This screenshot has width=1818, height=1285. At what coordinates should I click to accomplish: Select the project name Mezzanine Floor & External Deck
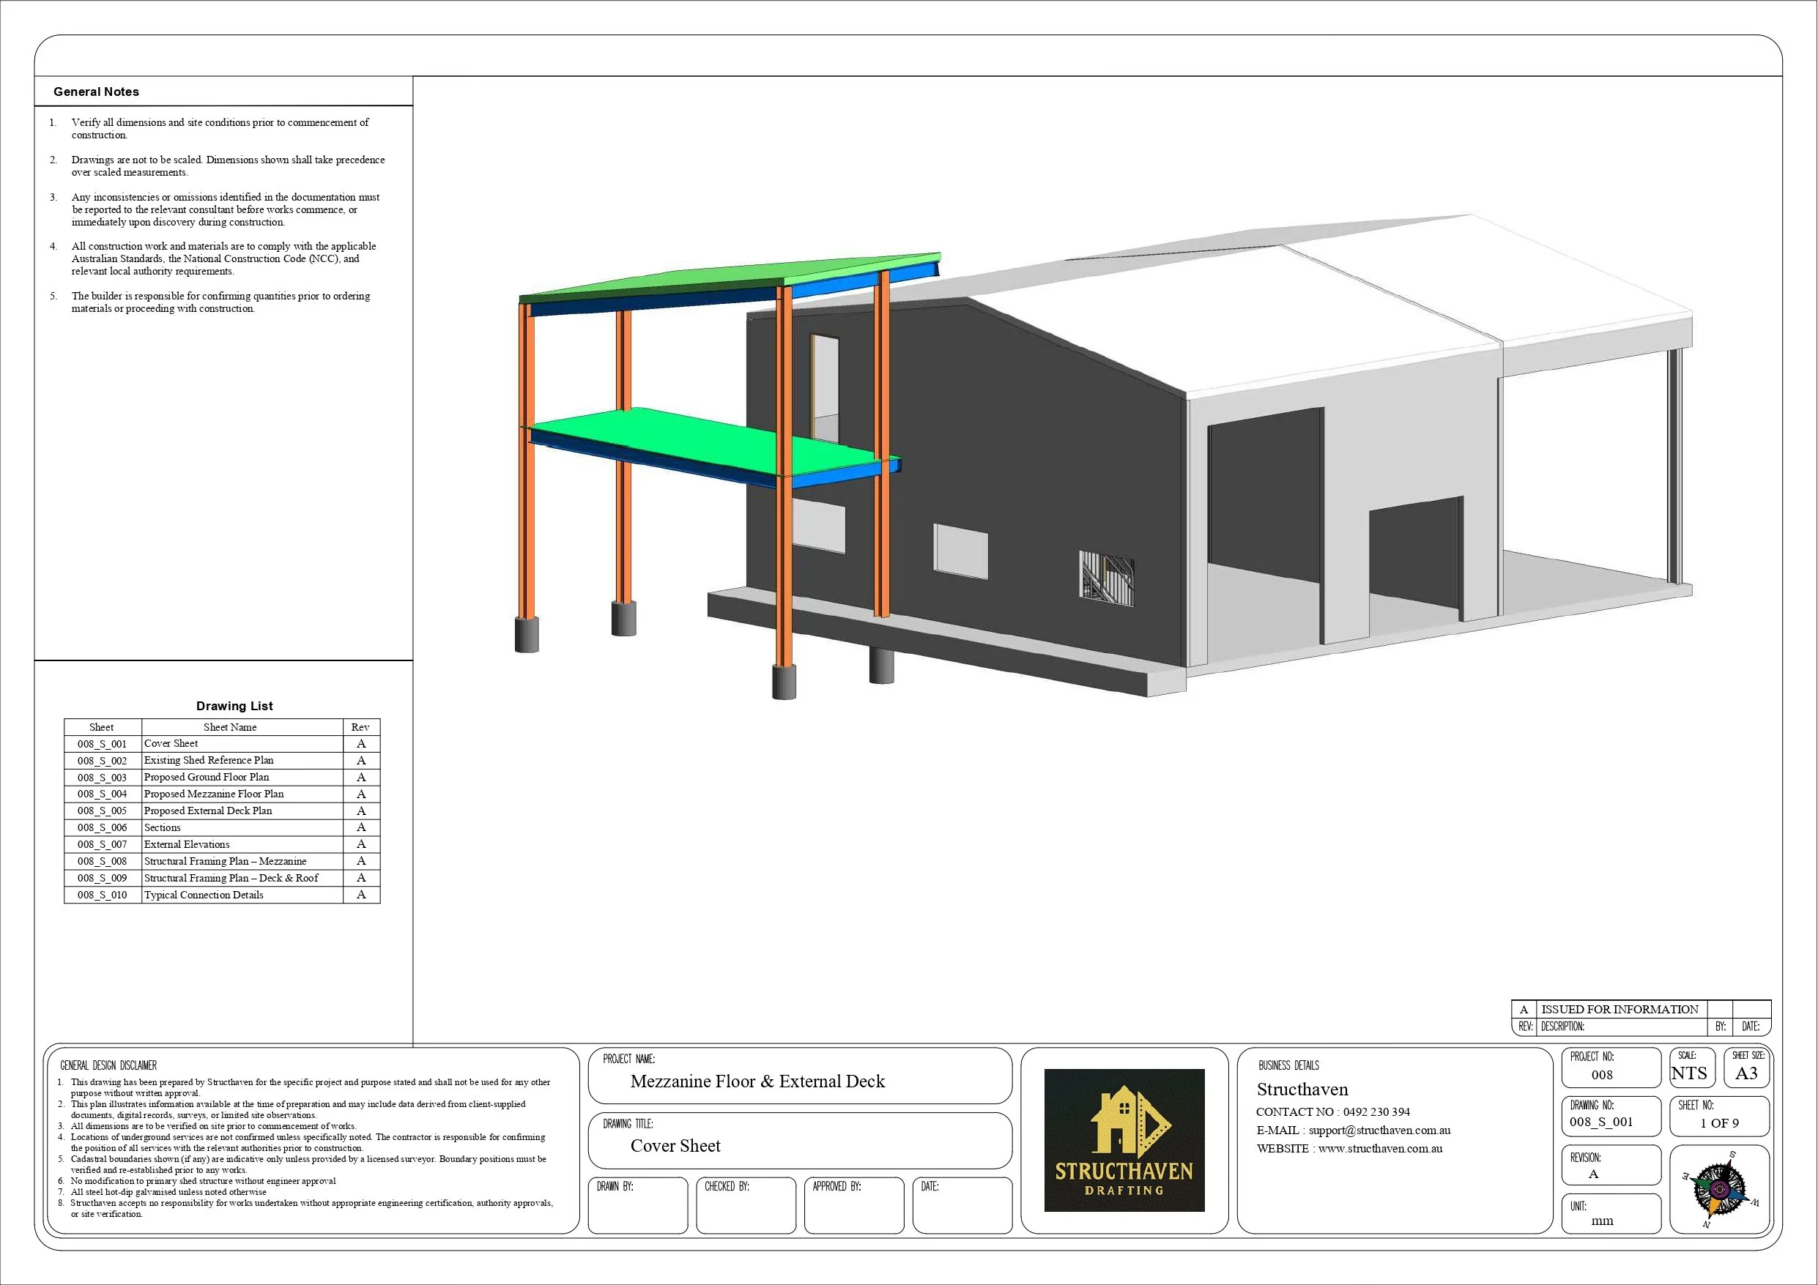pos(758,1081)
